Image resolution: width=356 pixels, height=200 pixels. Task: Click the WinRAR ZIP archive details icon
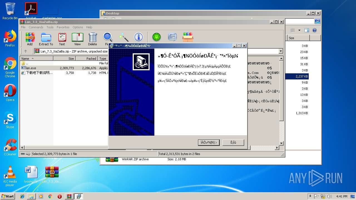coord(112,159)
